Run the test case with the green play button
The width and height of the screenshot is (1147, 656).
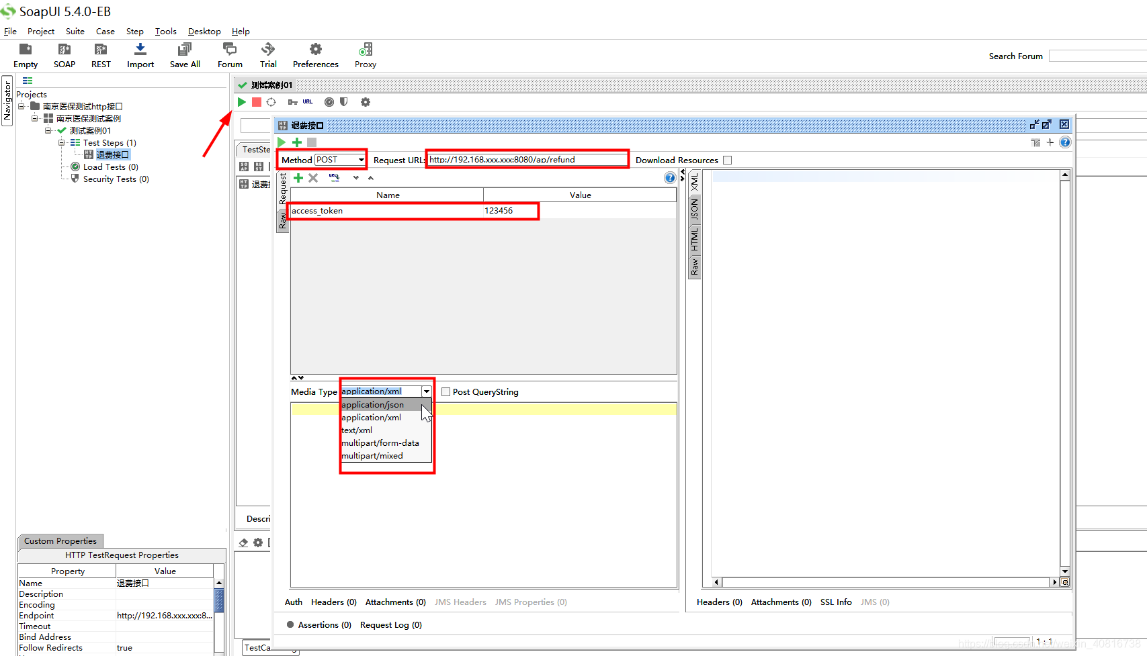[242, 102]
